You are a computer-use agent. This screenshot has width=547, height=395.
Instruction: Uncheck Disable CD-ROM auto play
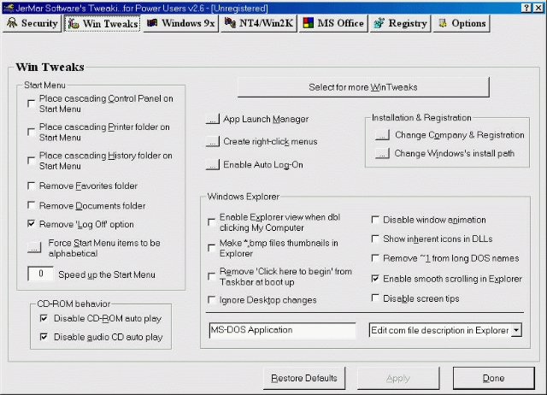coord(44,318)
